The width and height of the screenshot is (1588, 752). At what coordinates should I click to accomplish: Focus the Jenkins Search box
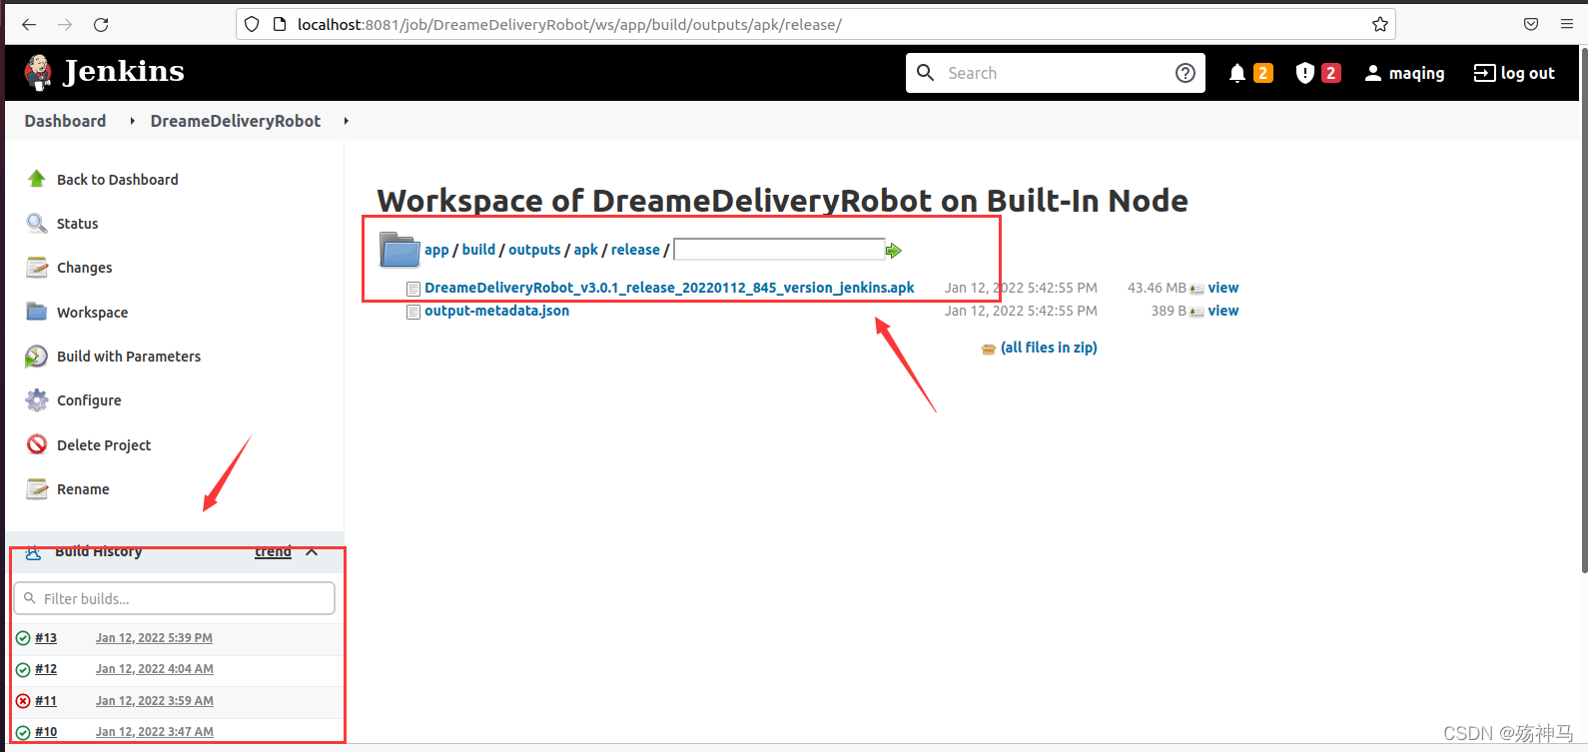pos(1056,73)
